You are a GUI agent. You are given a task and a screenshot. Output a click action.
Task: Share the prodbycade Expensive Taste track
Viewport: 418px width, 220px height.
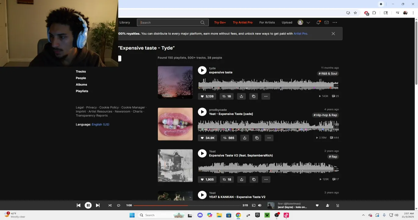coord(245,138)
